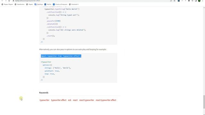The width and height of the screenshot is (205, 115).
Task: Open the Искать в Интернете bookmark
Action: point(60,4)
